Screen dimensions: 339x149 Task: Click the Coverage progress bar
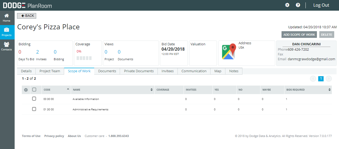[x=84, y=58]
